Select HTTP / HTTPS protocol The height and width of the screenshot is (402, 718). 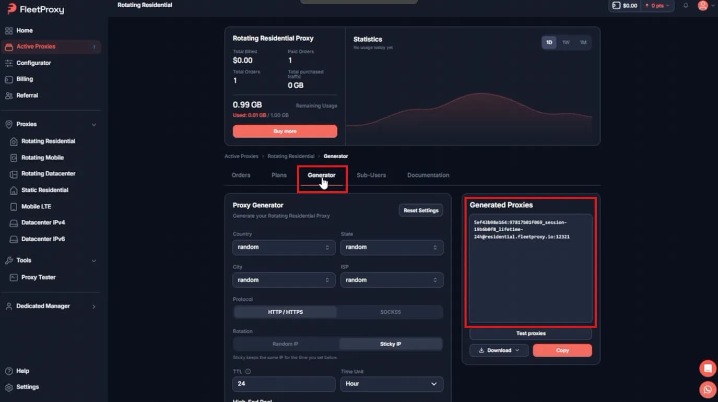(285, 312)
